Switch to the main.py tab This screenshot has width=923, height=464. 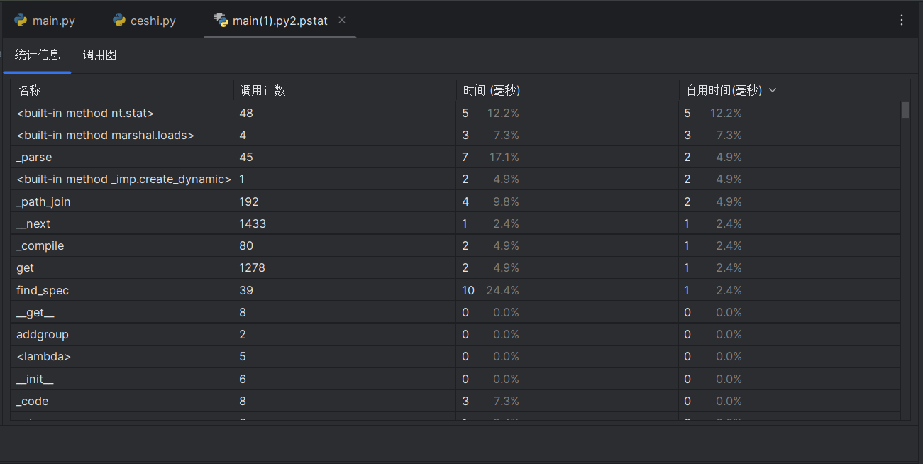[53, 21]
